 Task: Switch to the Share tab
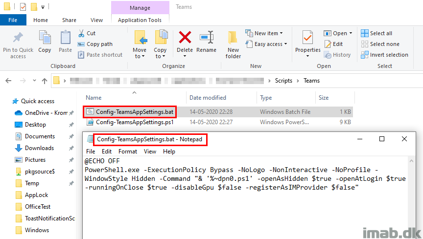point(70,20)
